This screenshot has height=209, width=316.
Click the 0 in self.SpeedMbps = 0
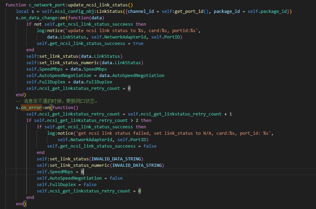point(82,172)
